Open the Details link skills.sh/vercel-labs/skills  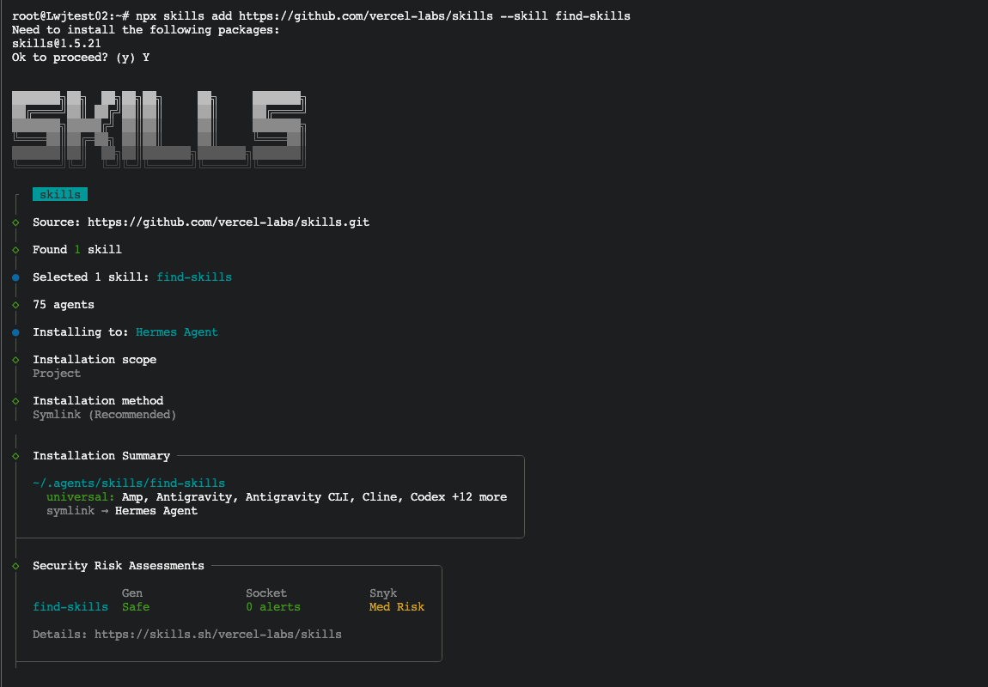[218, 634]
